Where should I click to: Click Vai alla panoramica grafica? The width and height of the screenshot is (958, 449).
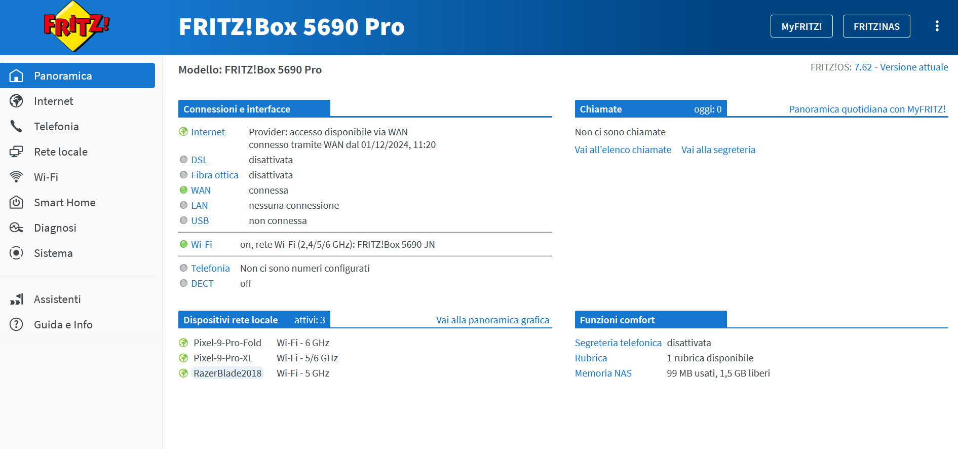pos(492,320)
